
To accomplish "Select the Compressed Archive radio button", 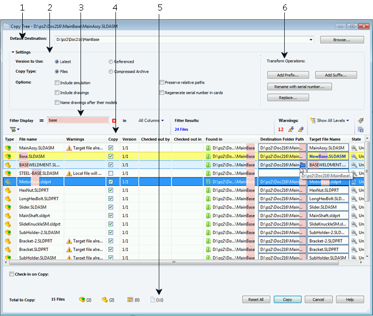I will click(111, 72).
